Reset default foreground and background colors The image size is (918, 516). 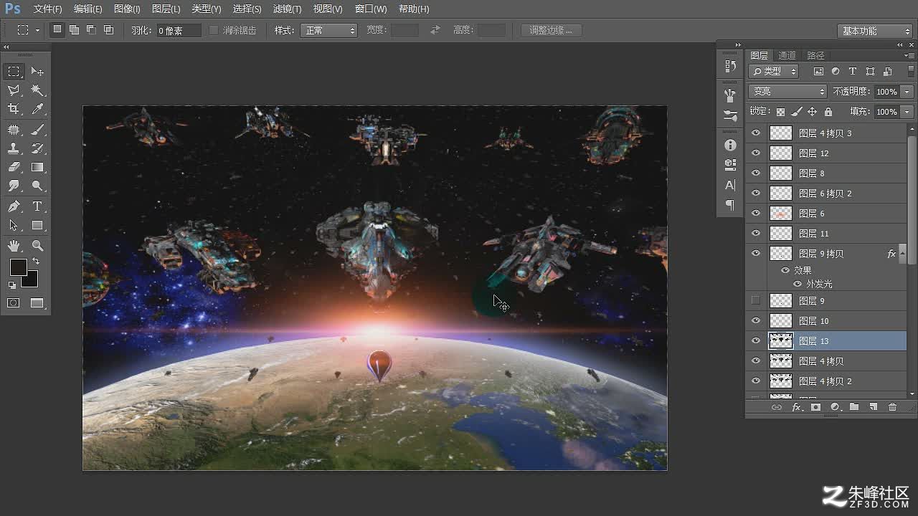coord(12,285)
